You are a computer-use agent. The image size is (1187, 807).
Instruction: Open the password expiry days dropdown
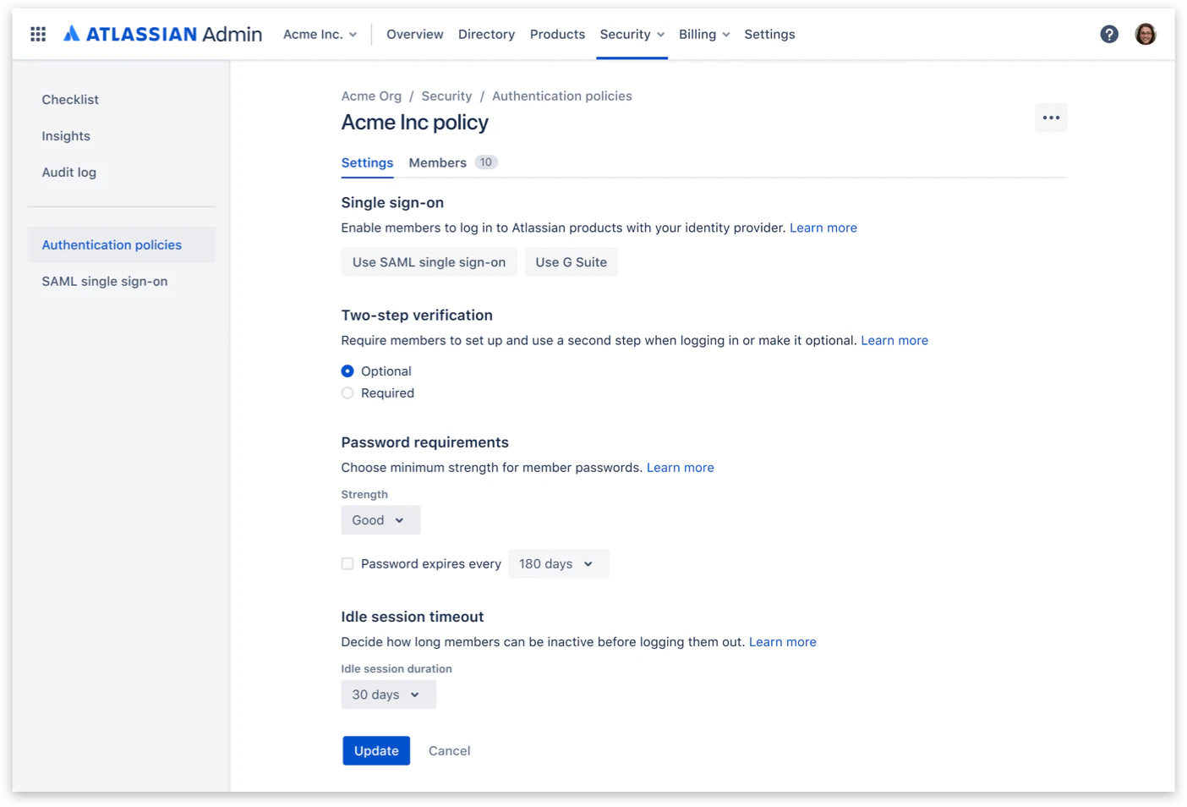click(x=558, y=563)
